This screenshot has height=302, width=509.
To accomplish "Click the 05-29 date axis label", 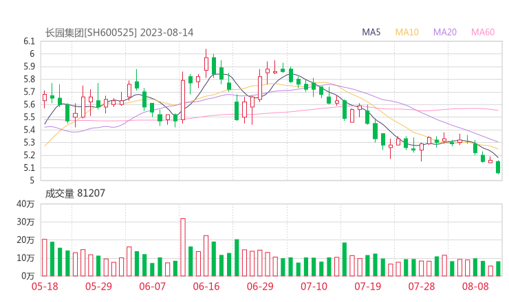I will tap(98, 286).
